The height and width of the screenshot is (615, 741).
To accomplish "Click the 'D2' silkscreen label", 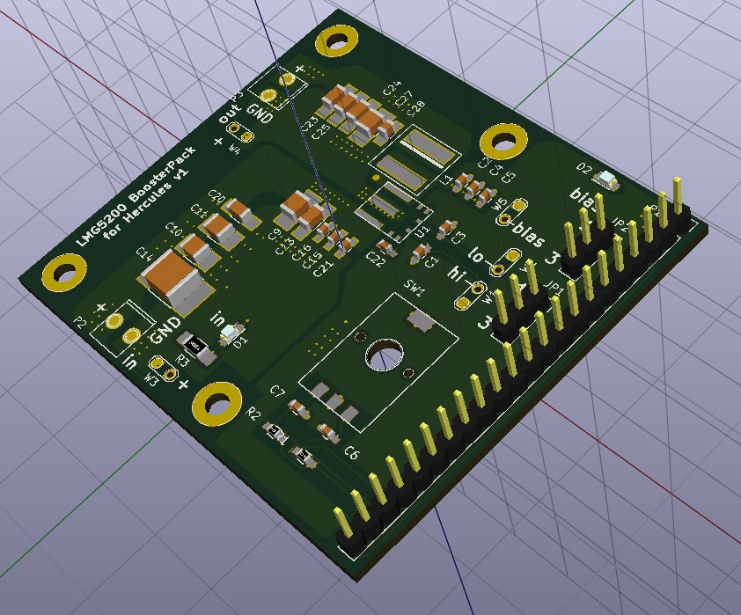I will tap(584, 168).
